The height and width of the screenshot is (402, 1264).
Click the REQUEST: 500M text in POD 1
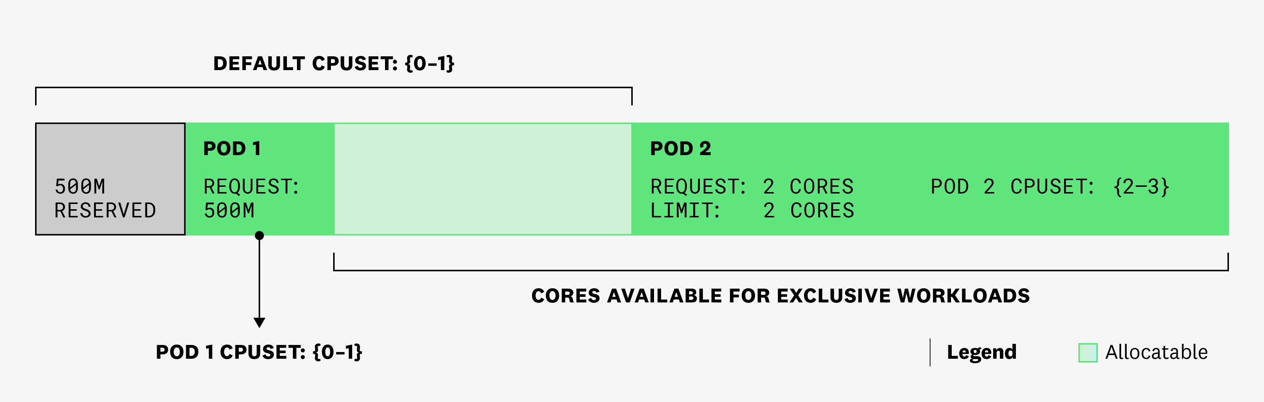[x=251, y=198]
